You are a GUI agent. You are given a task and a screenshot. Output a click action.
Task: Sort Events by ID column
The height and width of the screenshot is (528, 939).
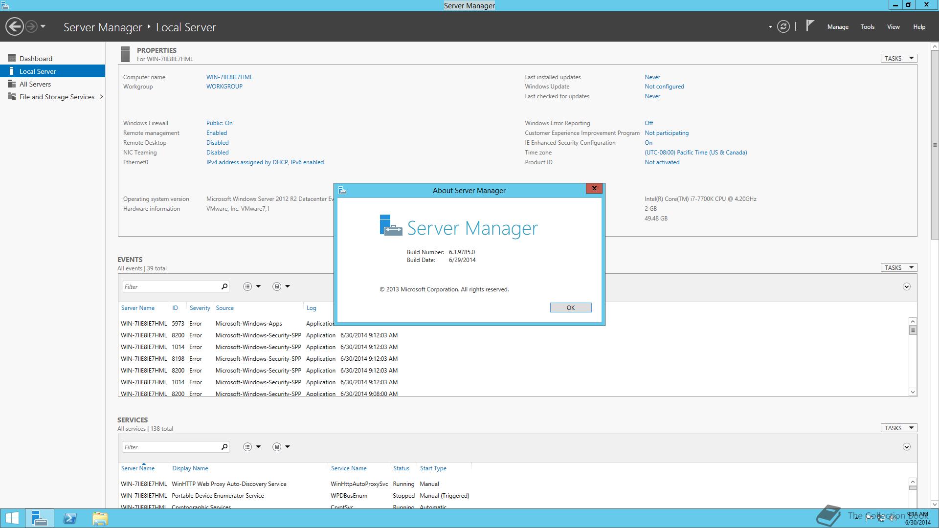[x=175, y=308]
